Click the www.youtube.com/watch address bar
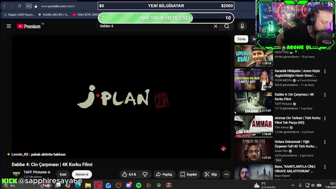The image size is (336, 189). (57, 6)
